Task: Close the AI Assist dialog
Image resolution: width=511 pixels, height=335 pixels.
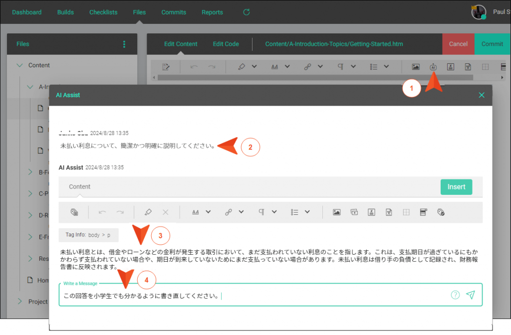Action: (482, 95)
